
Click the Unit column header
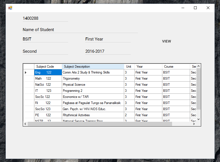[x=129, y=67]
